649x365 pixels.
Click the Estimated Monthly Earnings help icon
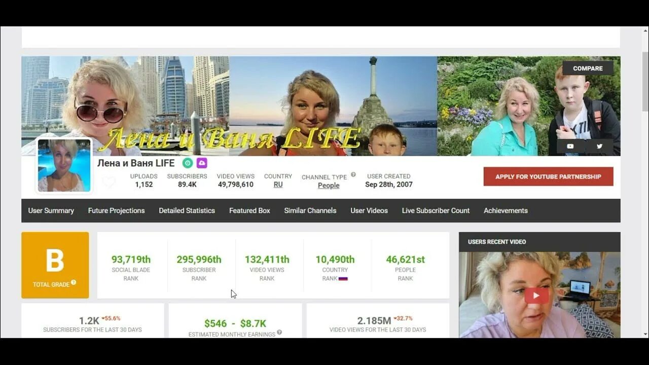[x=279, y=333]
